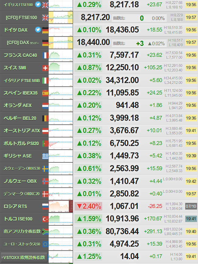The width and height of the screenshot is (198, 264).
Task: Click the Twitter icon beside ドイツ DAX
Action: pyautogui.click(x=38, y=30)
